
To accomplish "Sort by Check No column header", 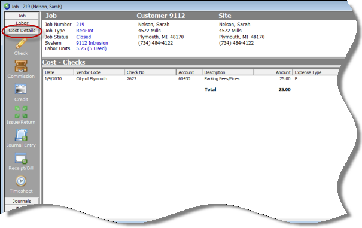I will (x=150, y=72).
